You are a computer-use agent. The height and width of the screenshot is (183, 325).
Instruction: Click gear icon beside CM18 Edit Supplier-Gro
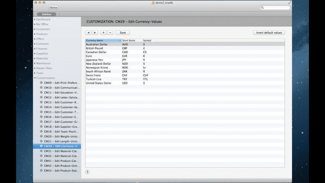coord(41,127)
